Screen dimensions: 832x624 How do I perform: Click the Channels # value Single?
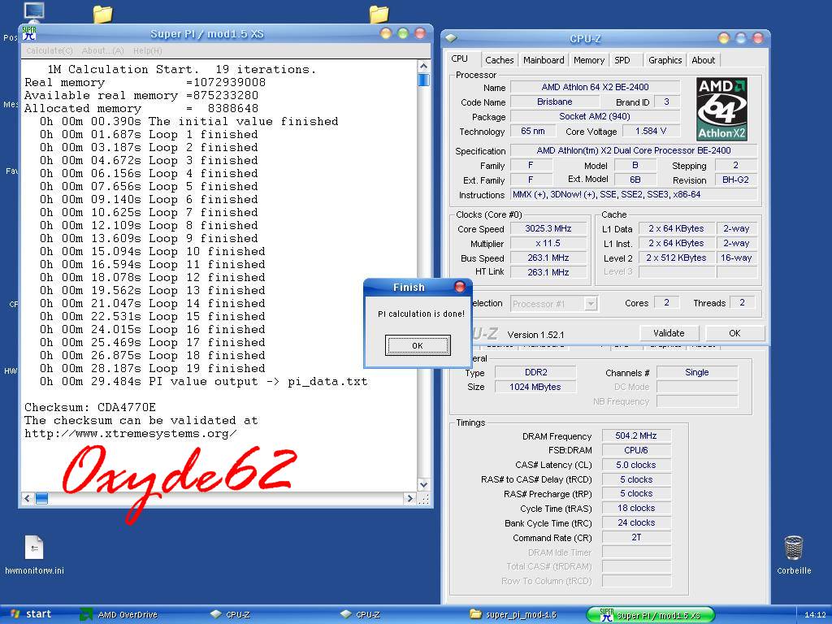coord(696,372)
